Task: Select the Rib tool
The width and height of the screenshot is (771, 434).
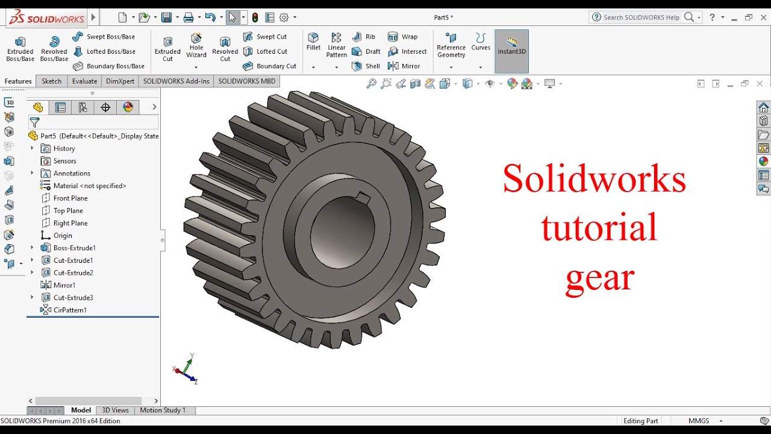Action: click(x=364, y=37)
